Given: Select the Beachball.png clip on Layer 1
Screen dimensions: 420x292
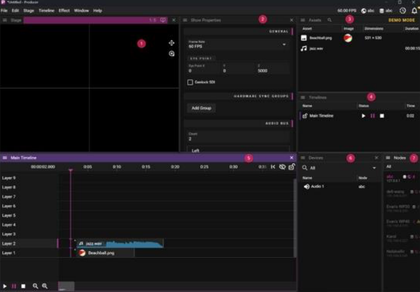Looking at the screenshot, I should [106, 253].
